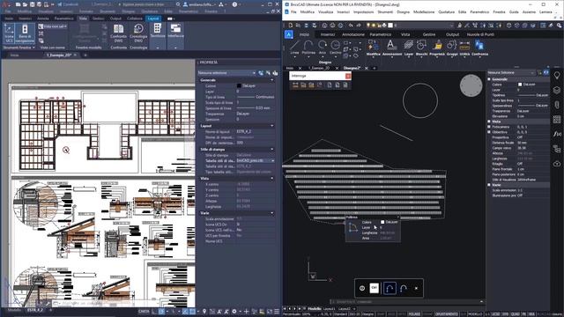This screenshot has height=317, width=564.
Task: Click the Confronta DWG icon
Action: click(x=118, y=33)
